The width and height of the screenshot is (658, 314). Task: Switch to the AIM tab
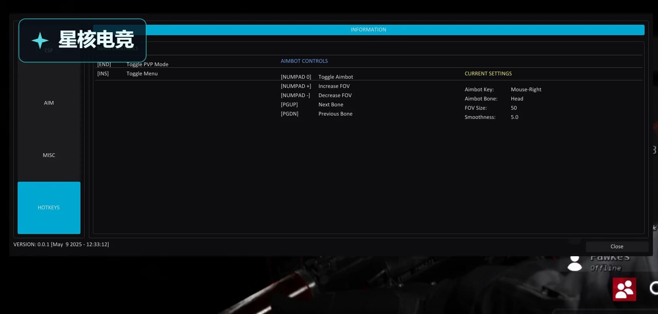click(x=49, y=103)
